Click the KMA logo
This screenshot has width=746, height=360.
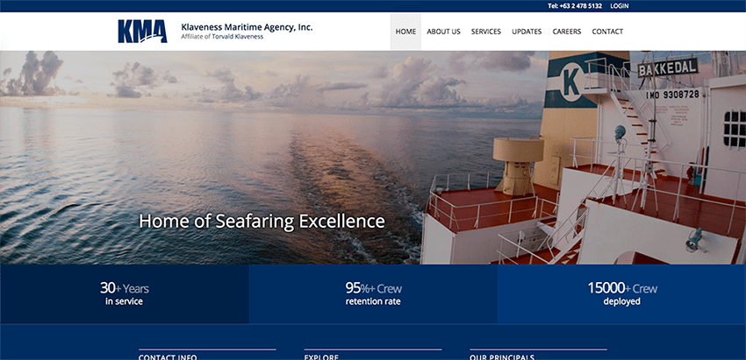pyautogui.click(x=142, y=32)
